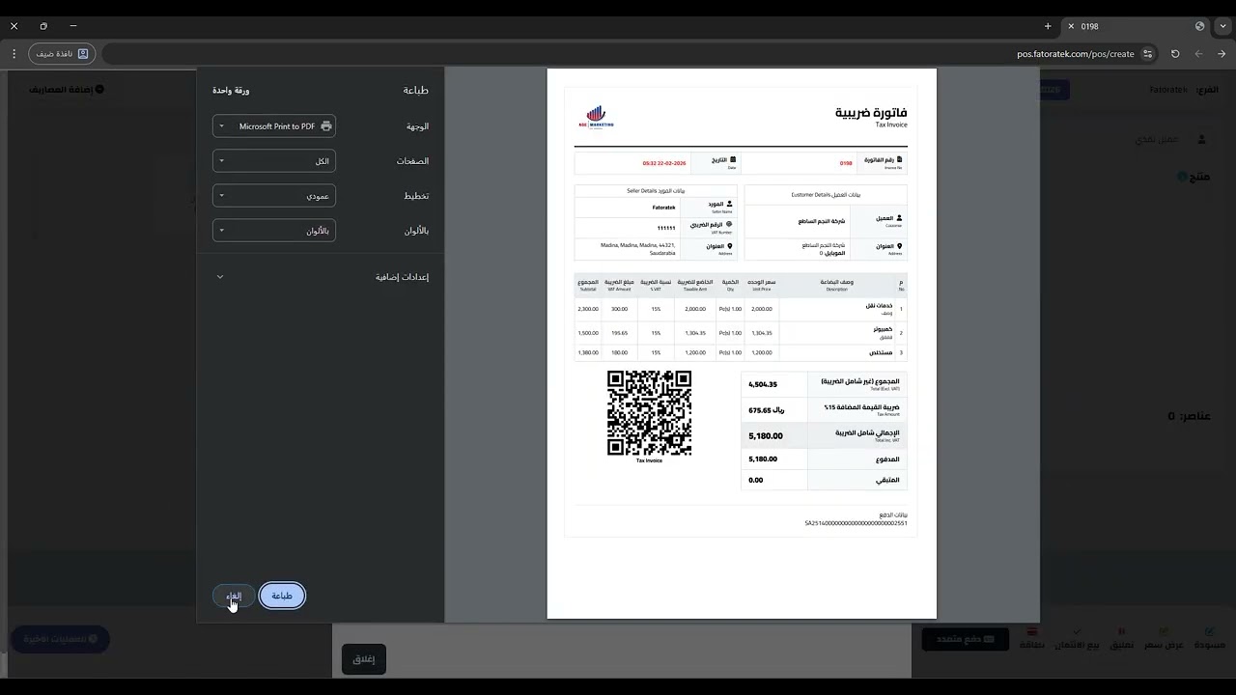
Task: Minimize the browser window
Action: tap(73, 26)
